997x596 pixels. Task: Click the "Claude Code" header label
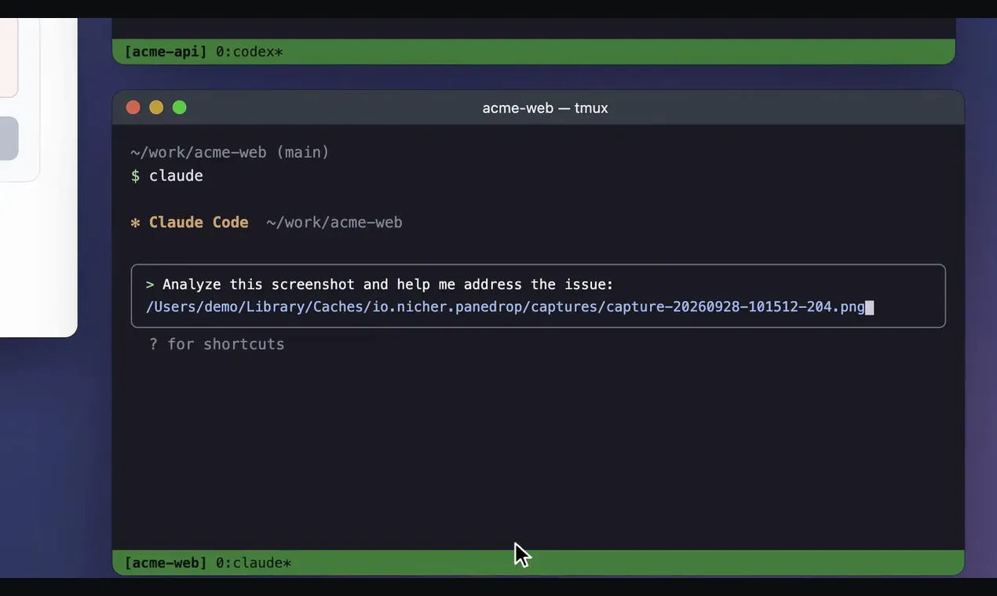(199, 223)
